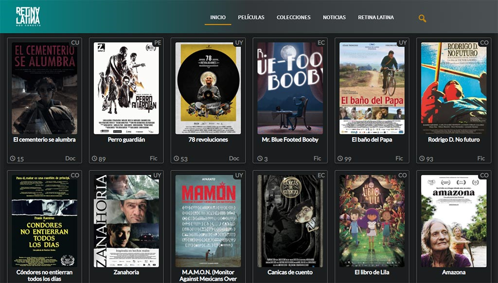The height and width of the screenshot is (283, 498).
Task: Click clock icon on Perro guardián card
Action: [95, 158]
